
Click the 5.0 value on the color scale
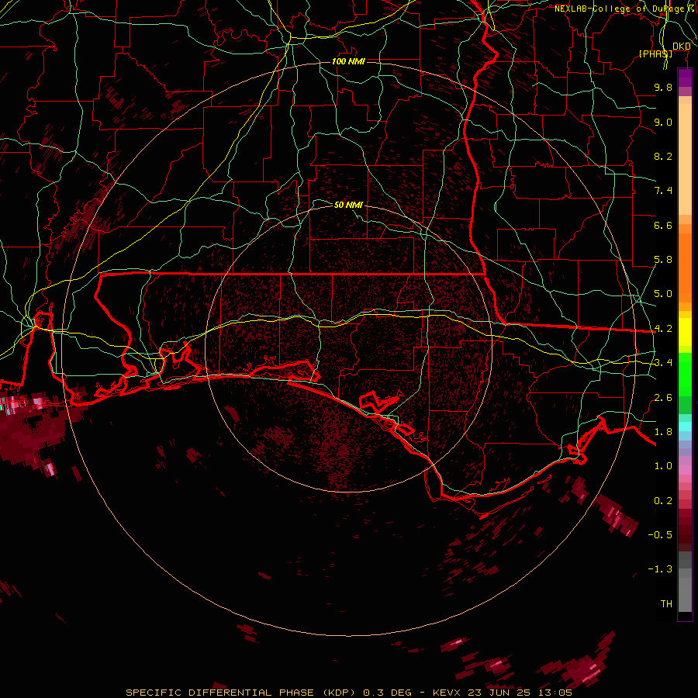click(x=663, y=294)
